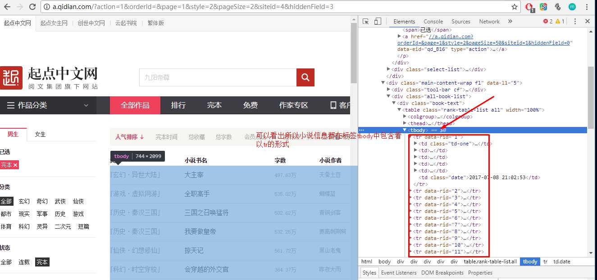The width and height of the screenshot is (597, 280).
Task: Show more DevTools tabs with the chevron
Action: click(510, 21)
